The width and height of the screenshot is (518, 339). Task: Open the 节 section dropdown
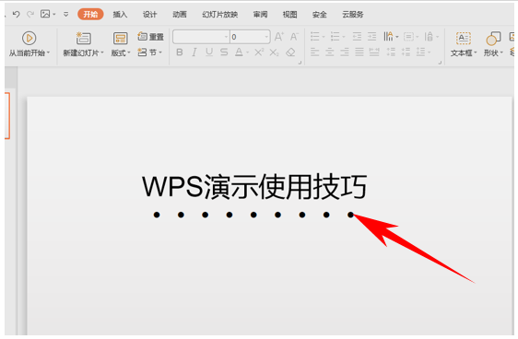point(150,53)
